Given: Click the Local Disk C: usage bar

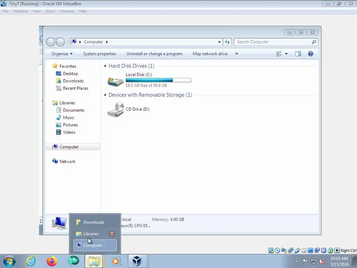Looking at the screenshot, I should (x=158, y=80).
